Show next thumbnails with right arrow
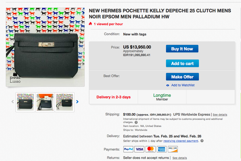This screenshot has width=241, height=161. (x=77, y=102)
